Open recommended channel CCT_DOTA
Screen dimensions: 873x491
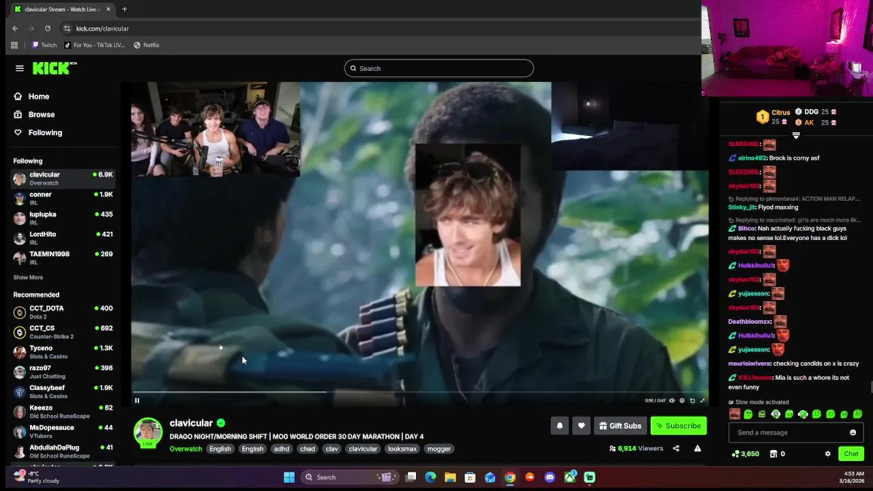63,312
